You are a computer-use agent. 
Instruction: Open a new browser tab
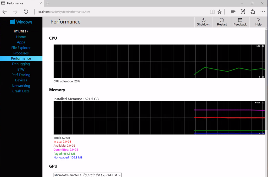(48, 3)
